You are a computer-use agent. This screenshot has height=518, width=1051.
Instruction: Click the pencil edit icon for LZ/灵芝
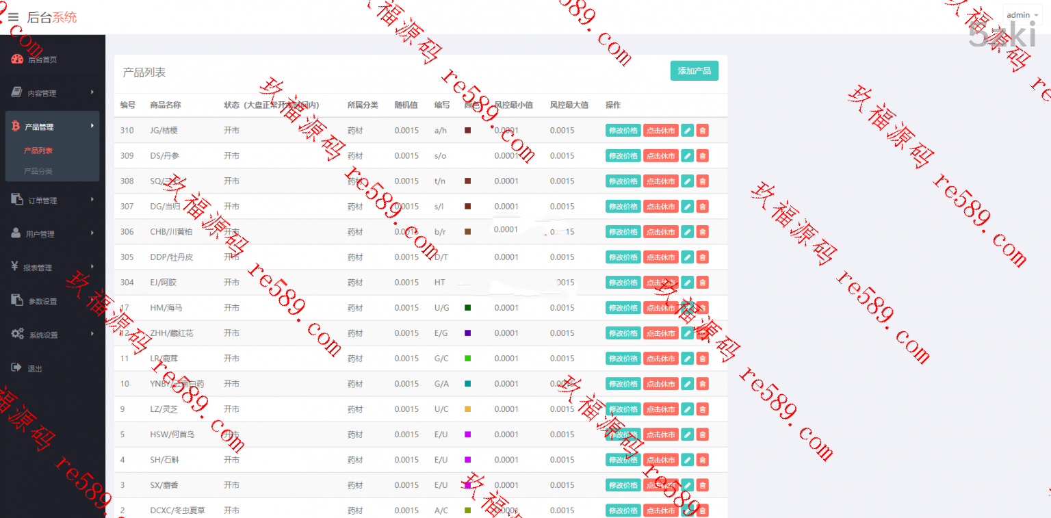(688, 409)
